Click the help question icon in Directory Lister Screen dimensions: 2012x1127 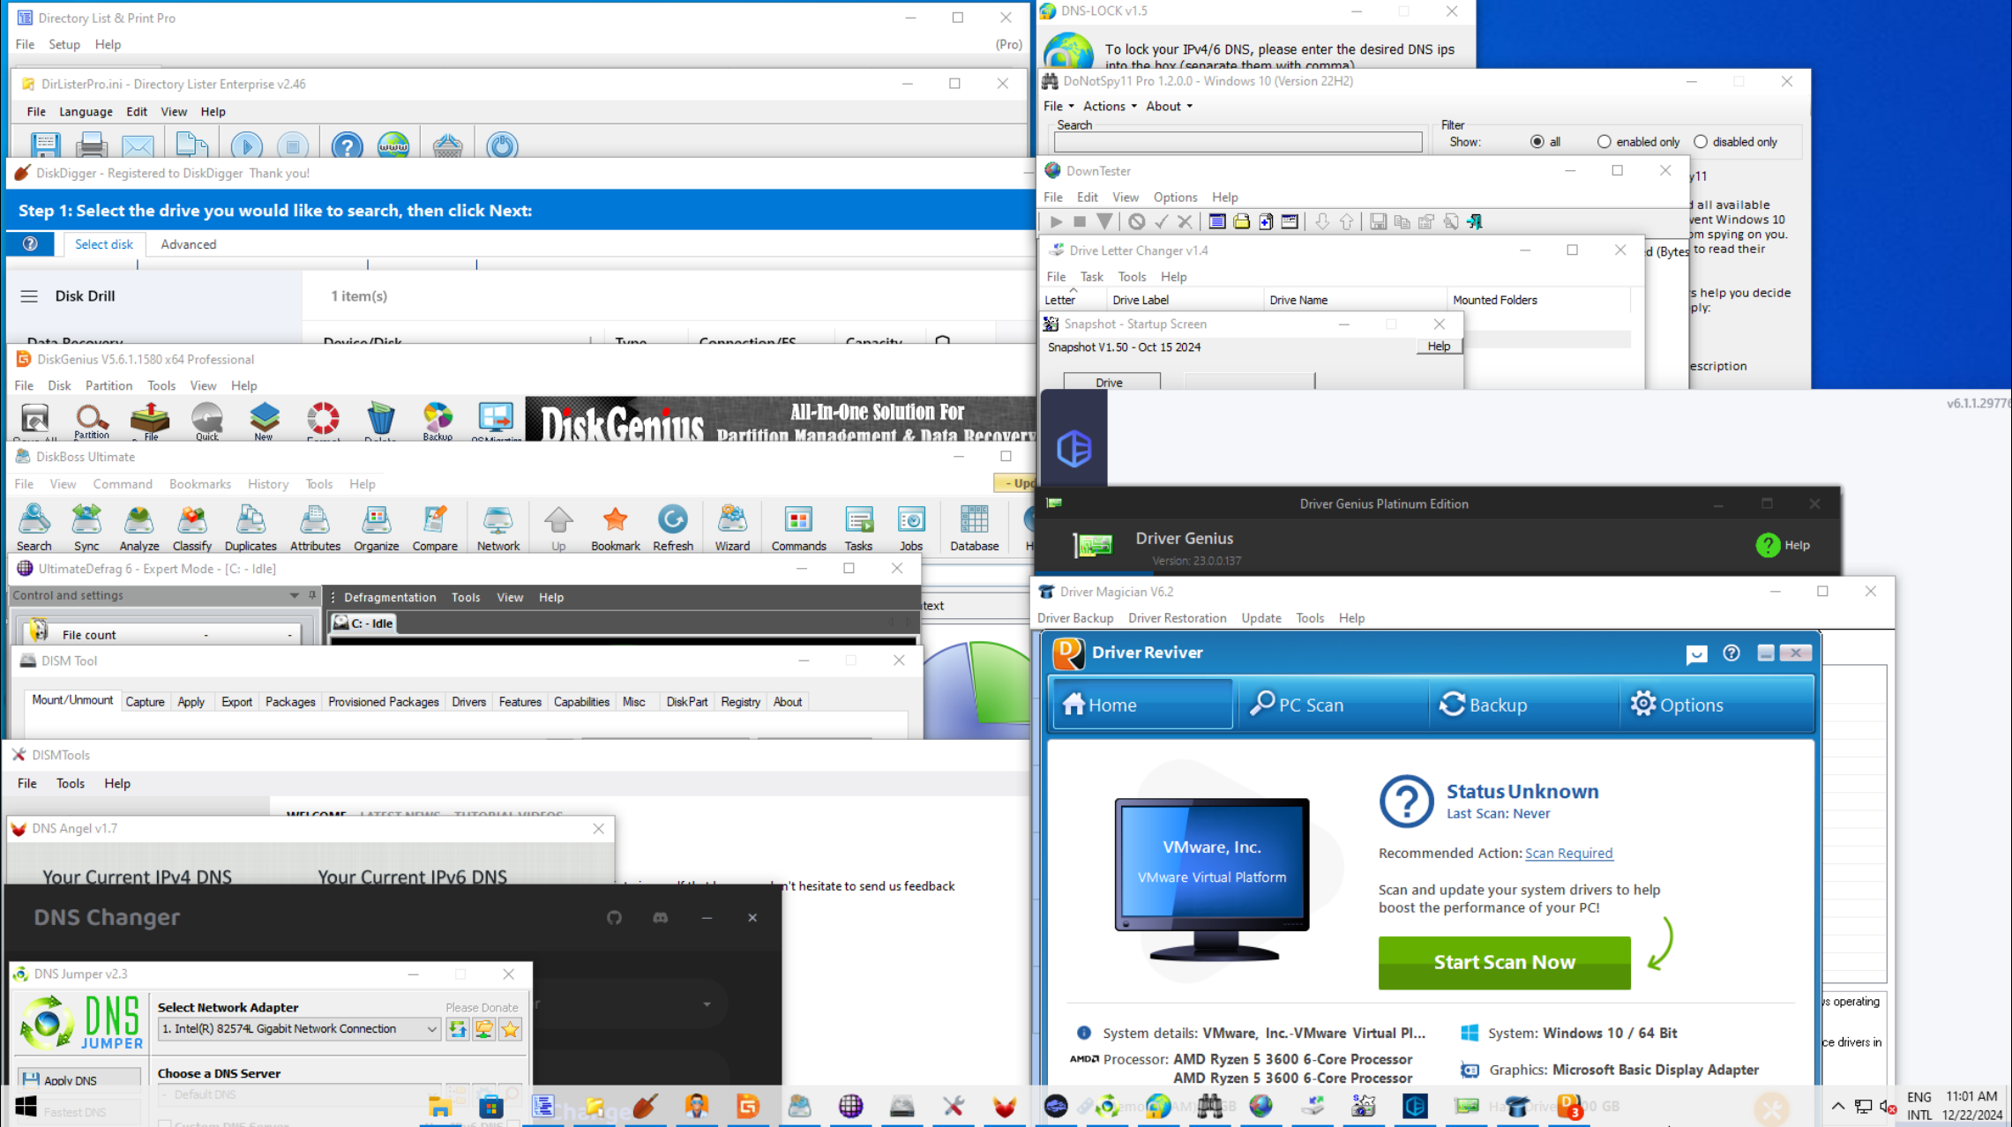click(x=348, y=145)
